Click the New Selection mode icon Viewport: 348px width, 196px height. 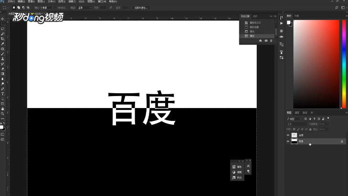pyautogui.click(x=14, y=8)
